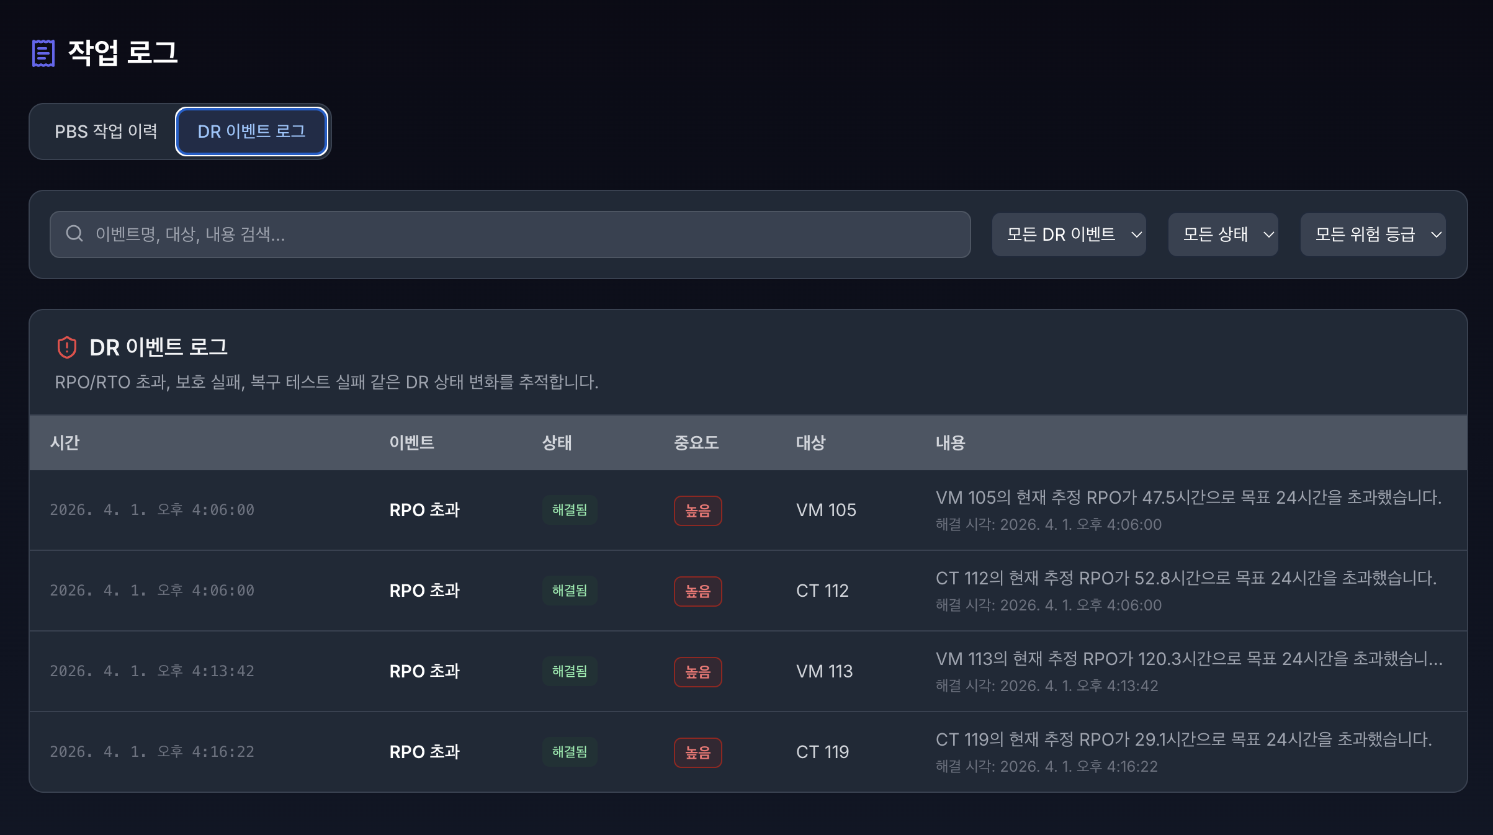Screen dimensions: 1493x835
Task: Focus the 이벤트명, 대상, 내용 search field
Action: (510, 234)
